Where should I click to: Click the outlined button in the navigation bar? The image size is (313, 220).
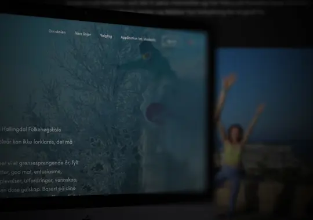tap(170, 41)
